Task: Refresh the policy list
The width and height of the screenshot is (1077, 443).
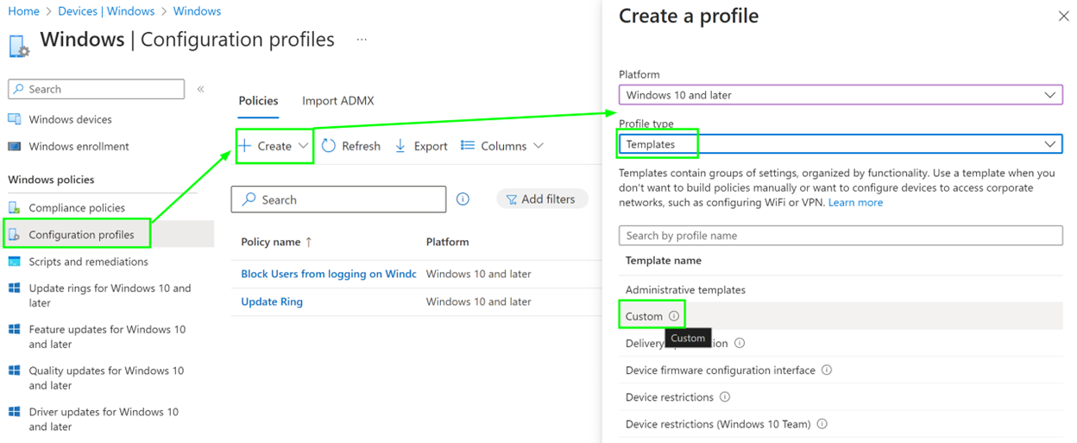Action: 351,146
